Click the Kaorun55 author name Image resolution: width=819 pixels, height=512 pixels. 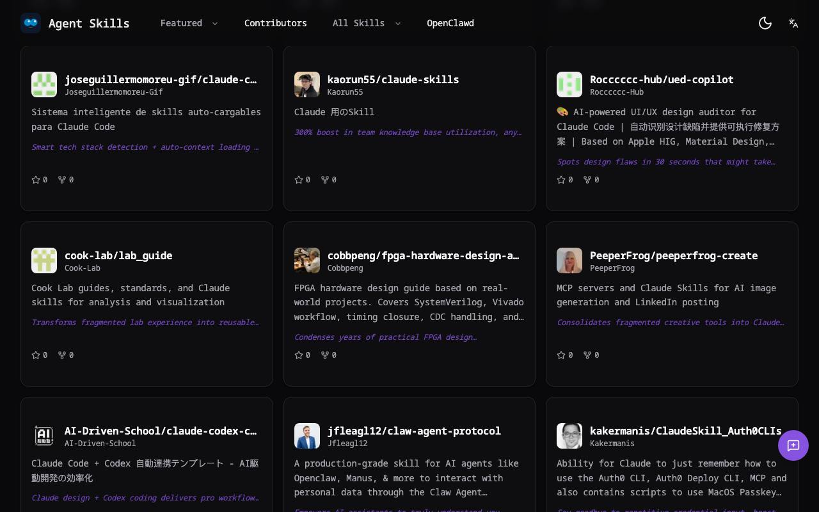coord(346,92)
